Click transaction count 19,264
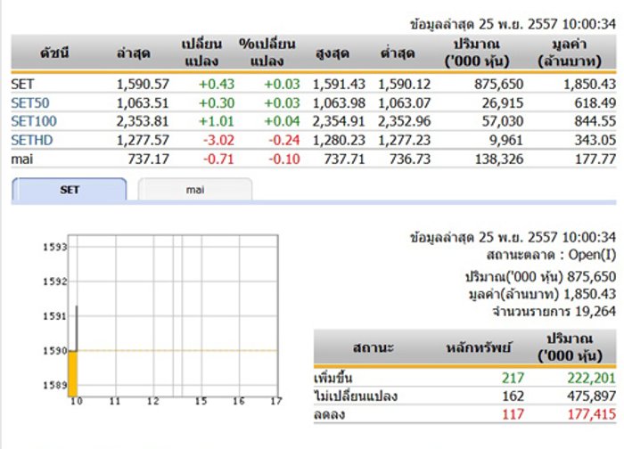This screenshot has height=449, width=624. (595, 311)
